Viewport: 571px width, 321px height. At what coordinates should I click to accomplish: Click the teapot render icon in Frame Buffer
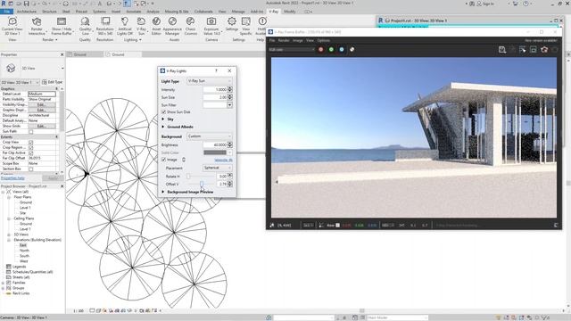pos(544,50)
